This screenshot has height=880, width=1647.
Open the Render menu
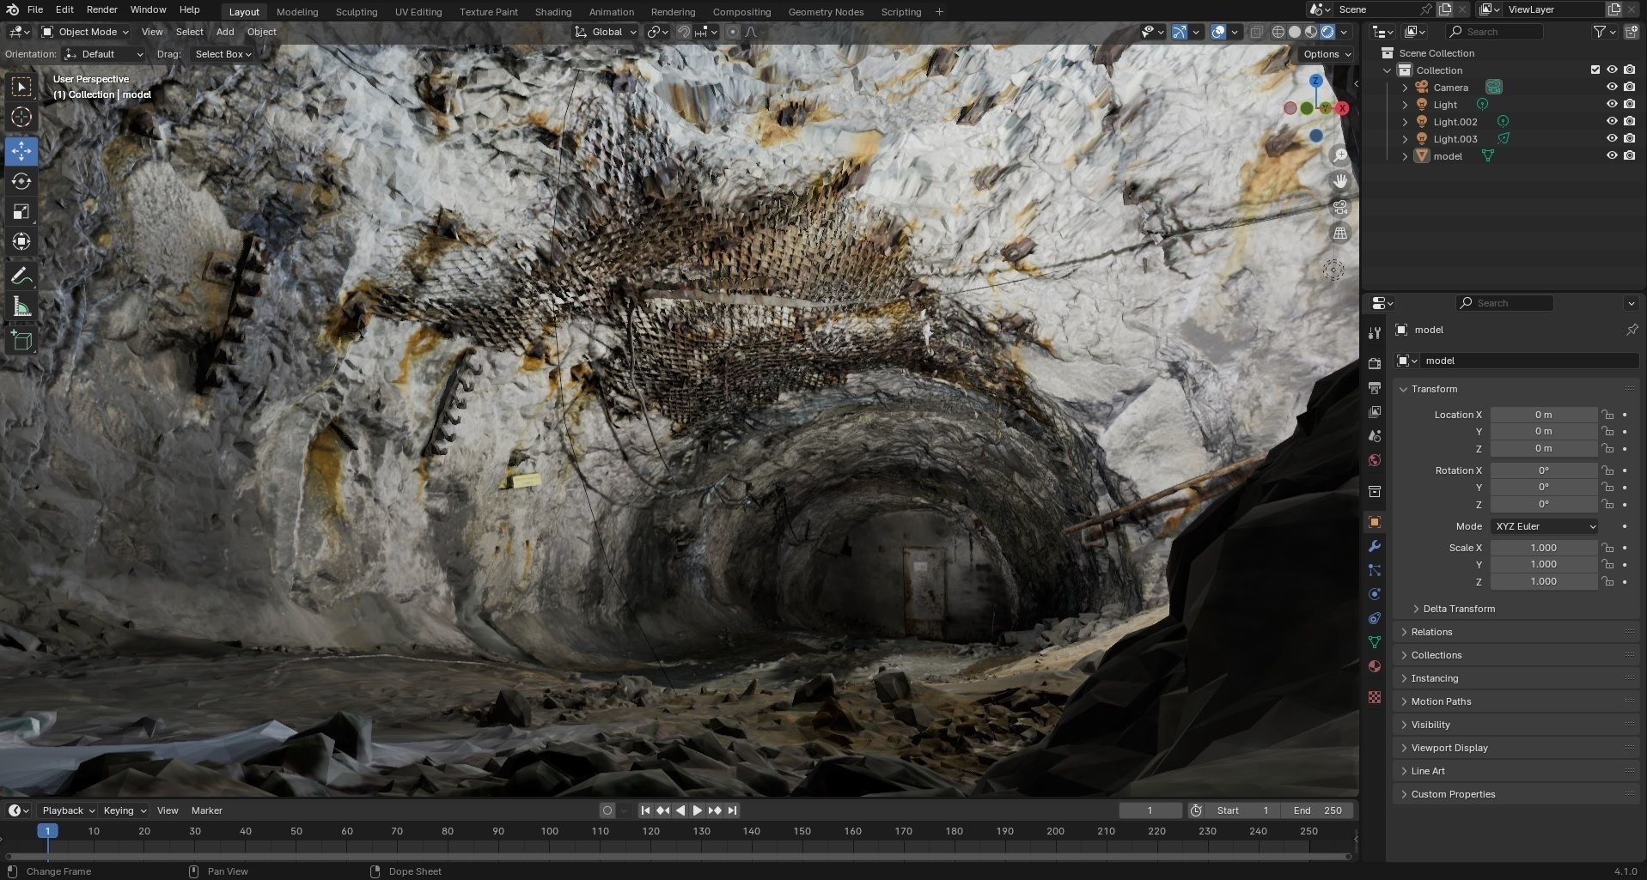click(101, 9)
